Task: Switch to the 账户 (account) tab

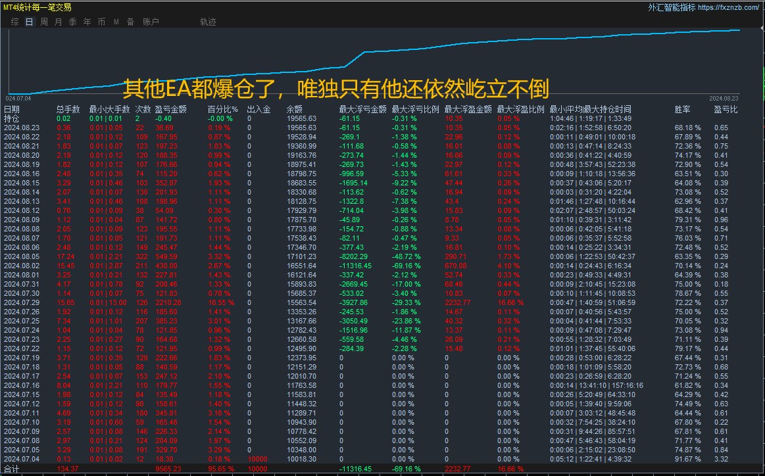Action: click(151, 22)
